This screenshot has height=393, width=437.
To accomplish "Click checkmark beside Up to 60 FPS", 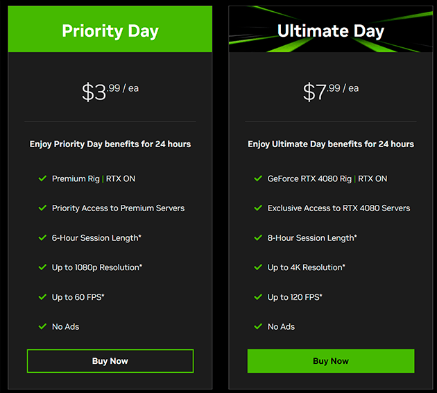I will (42, 297).
